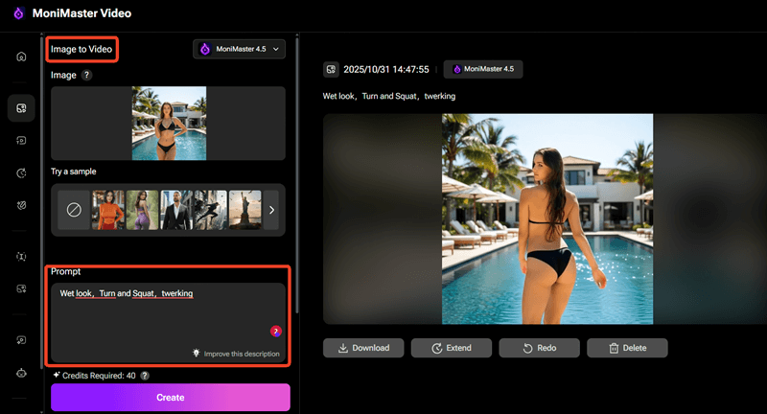The image size is (767, 414).
Task: Click Improve this description link
Action: pyautogui.click(x=242, y=354)
